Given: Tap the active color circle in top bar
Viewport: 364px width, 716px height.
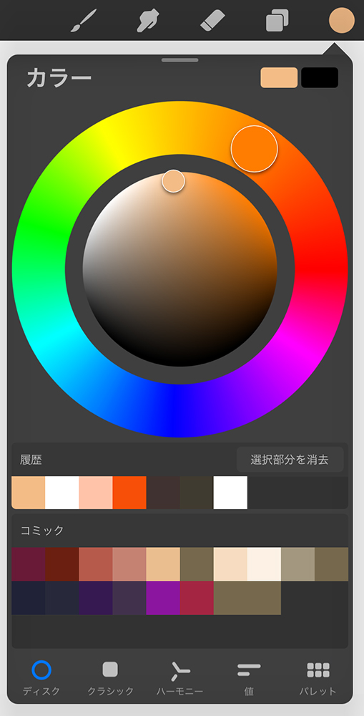Looking at the screenshot, I should click(342, 21).
